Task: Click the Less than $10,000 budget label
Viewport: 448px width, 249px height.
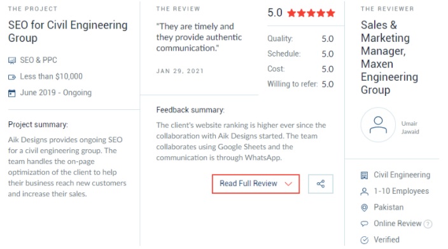Action: [x=51, y=76]
